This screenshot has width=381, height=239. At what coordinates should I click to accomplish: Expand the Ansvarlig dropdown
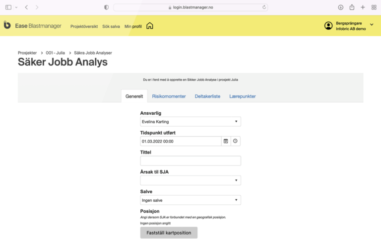(x=190, y=121)
